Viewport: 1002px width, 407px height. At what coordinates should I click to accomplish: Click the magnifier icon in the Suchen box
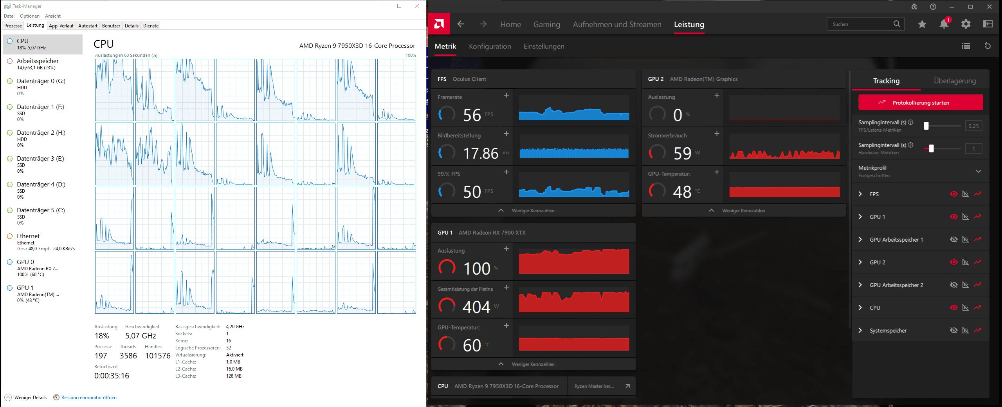click(x=897, y=24)
